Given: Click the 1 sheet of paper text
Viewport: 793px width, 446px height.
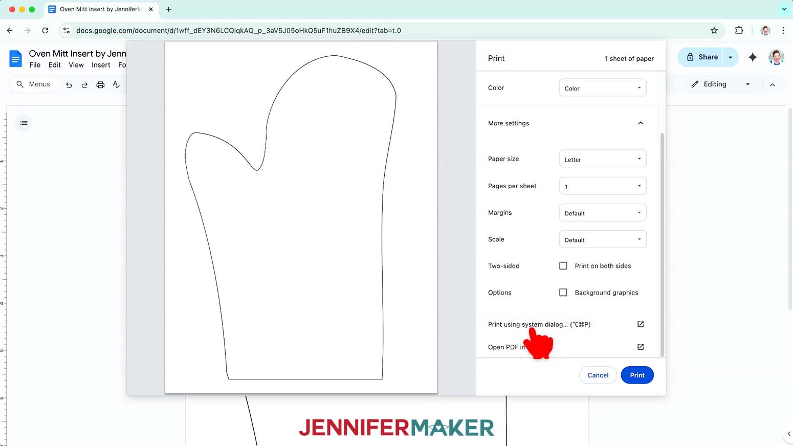Looking at the screenshot, I should 629,59.
